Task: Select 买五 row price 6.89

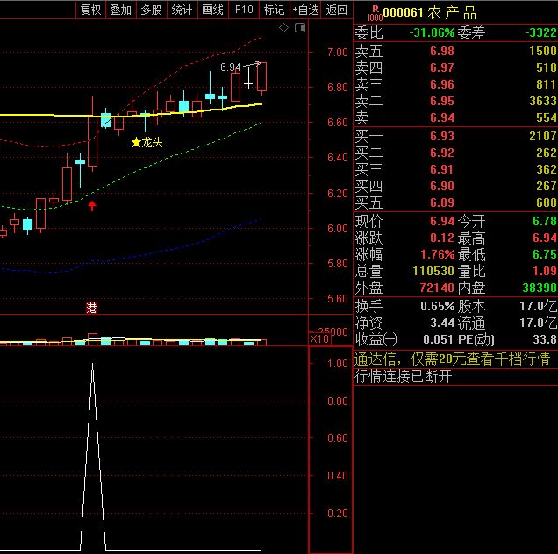Action: (x=442, y=203)
